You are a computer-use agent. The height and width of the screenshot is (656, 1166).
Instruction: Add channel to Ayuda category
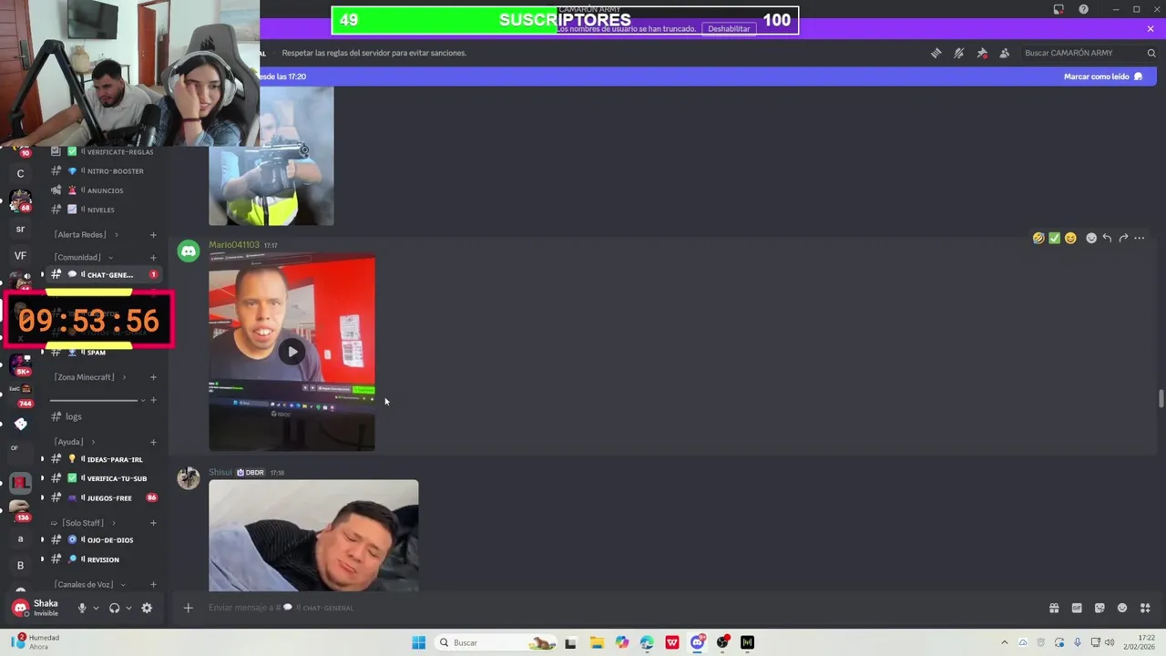pyautogui.click(x=153, y=442)
